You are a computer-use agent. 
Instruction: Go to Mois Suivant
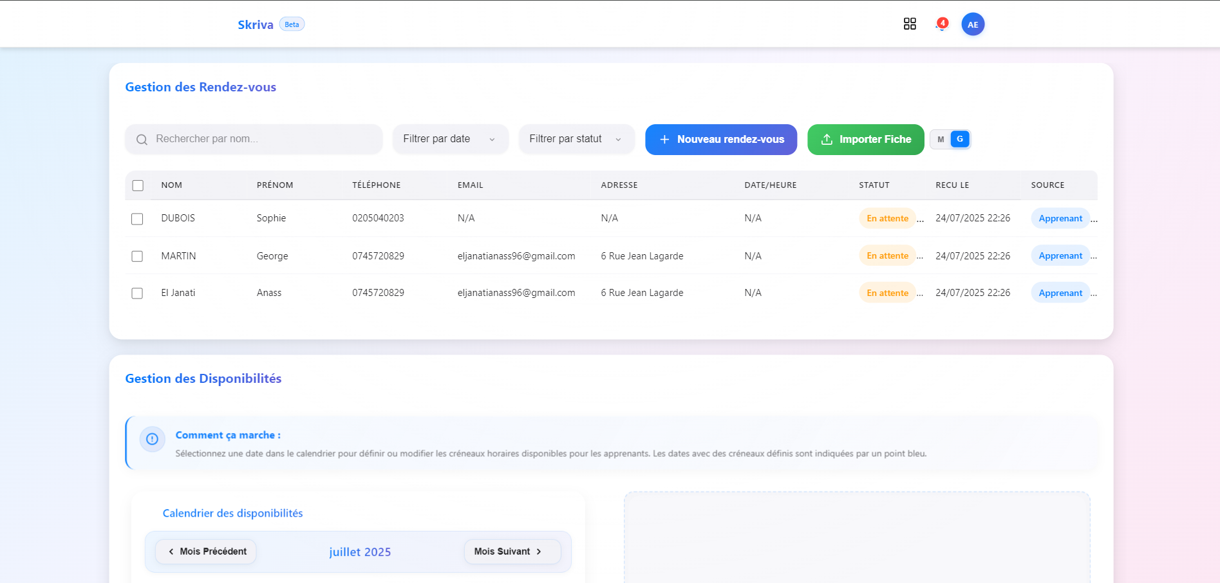[x=512, y=551]
